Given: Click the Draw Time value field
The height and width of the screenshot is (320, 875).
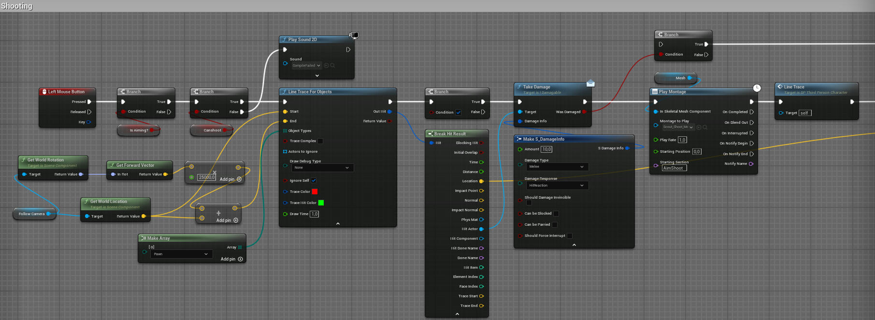Looking at the screenshot, I should tap(314, 214).
